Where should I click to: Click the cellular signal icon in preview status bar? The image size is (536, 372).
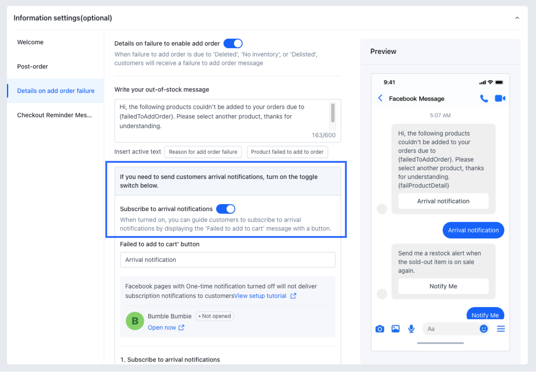pyautogui.click(x=482, y=83)
